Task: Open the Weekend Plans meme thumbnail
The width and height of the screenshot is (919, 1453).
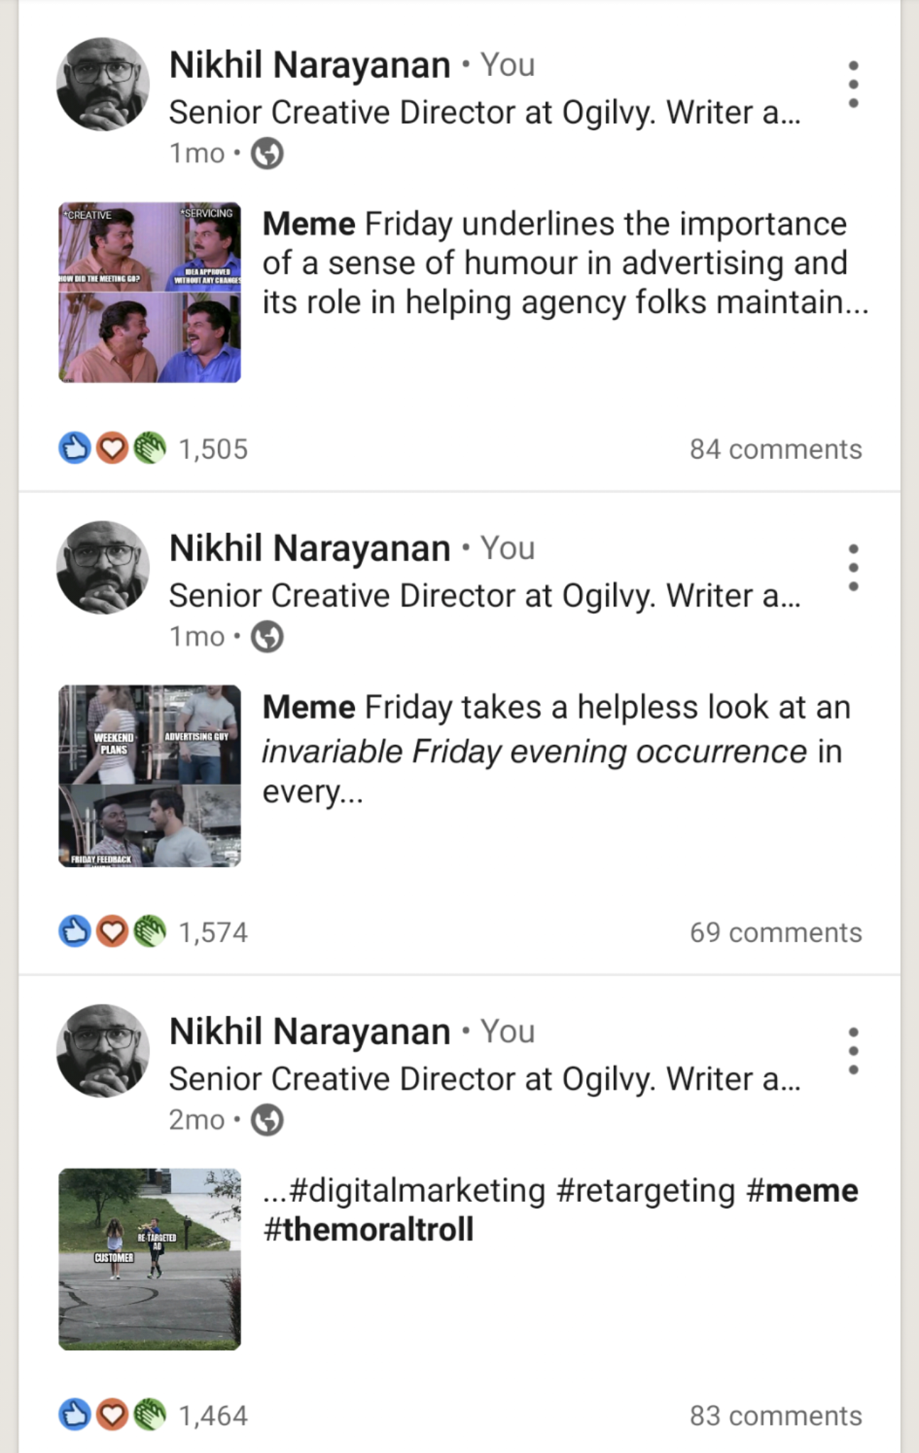Action: tap(150, 776)
